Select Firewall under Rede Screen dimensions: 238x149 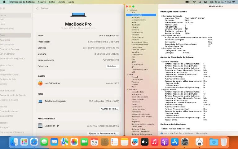click(134, 77)
